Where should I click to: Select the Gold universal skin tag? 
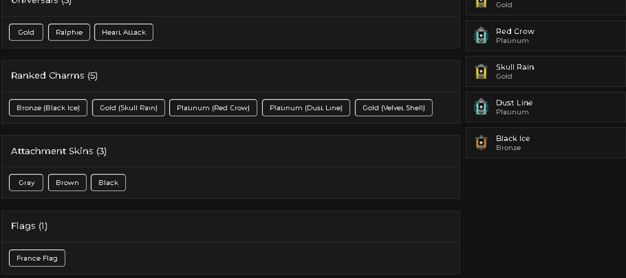click(26, 32)
